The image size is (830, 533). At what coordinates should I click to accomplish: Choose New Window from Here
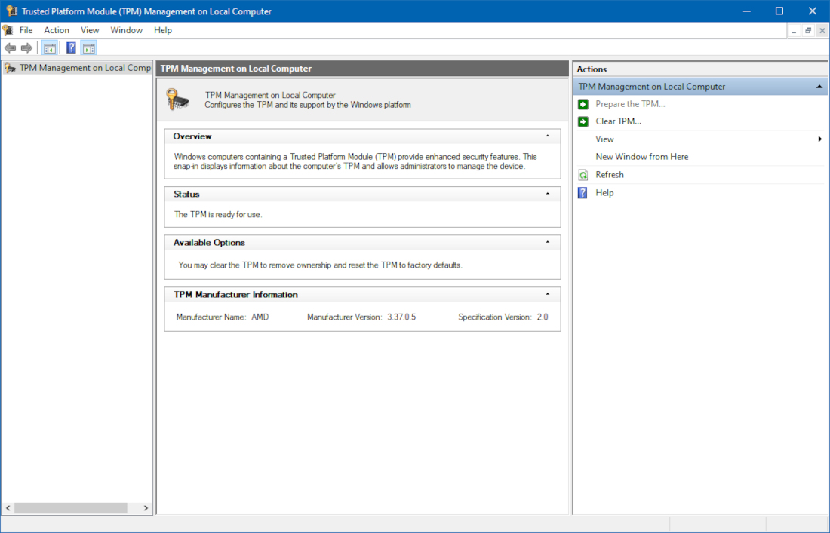click(x=642, y=157)
